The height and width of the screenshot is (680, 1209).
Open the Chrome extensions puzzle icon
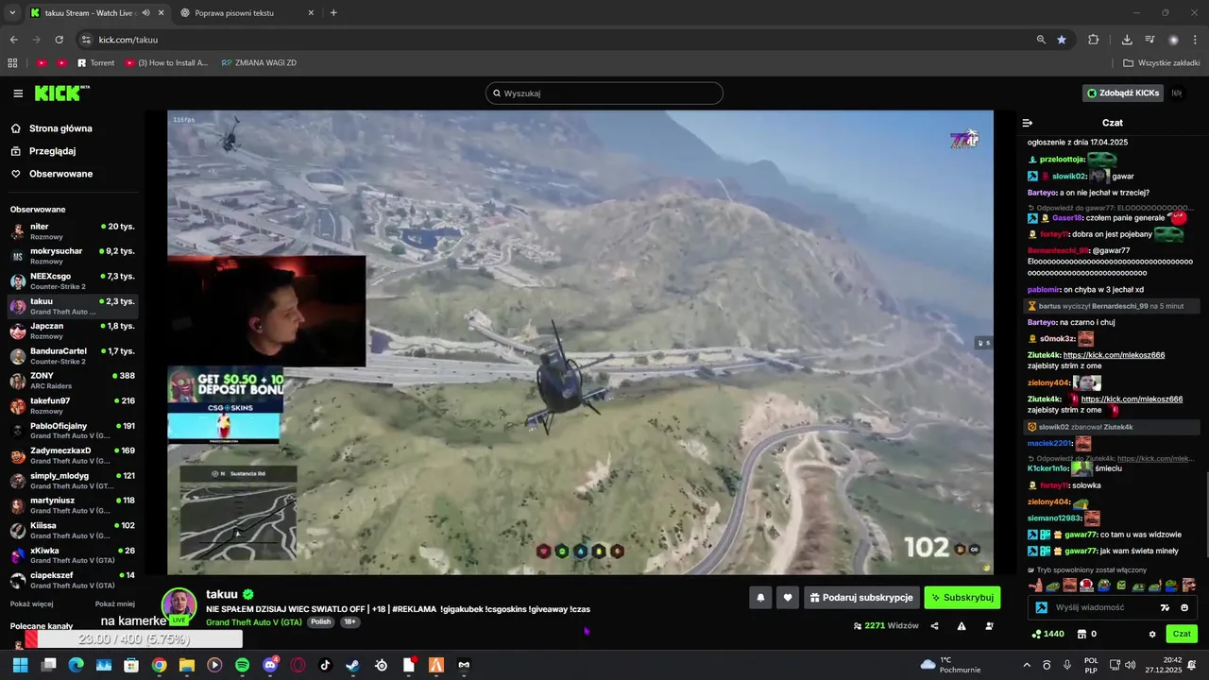pyautogui.click(x=1094, y=40)
